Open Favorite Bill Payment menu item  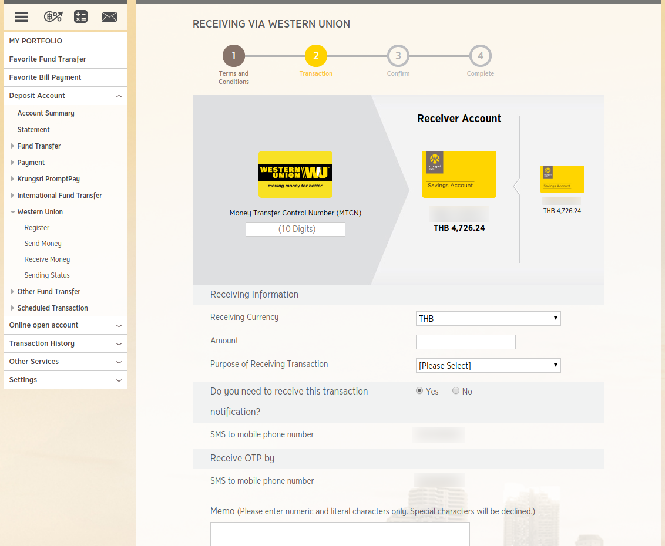pyautogui.click(x=45, y=77)
